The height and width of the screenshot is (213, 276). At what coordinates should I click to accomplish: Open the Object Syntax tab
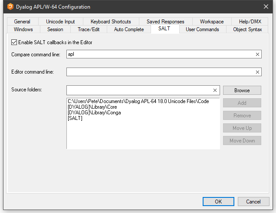[247, 29]
